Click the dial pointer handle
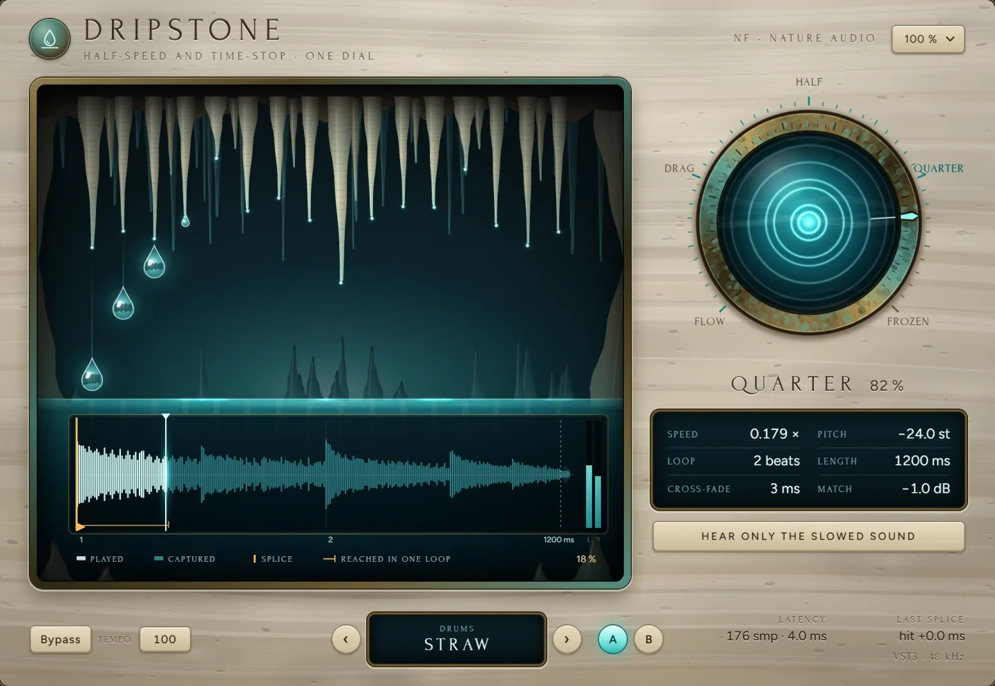Screen dimensions: 995x686 coord(909,217)
